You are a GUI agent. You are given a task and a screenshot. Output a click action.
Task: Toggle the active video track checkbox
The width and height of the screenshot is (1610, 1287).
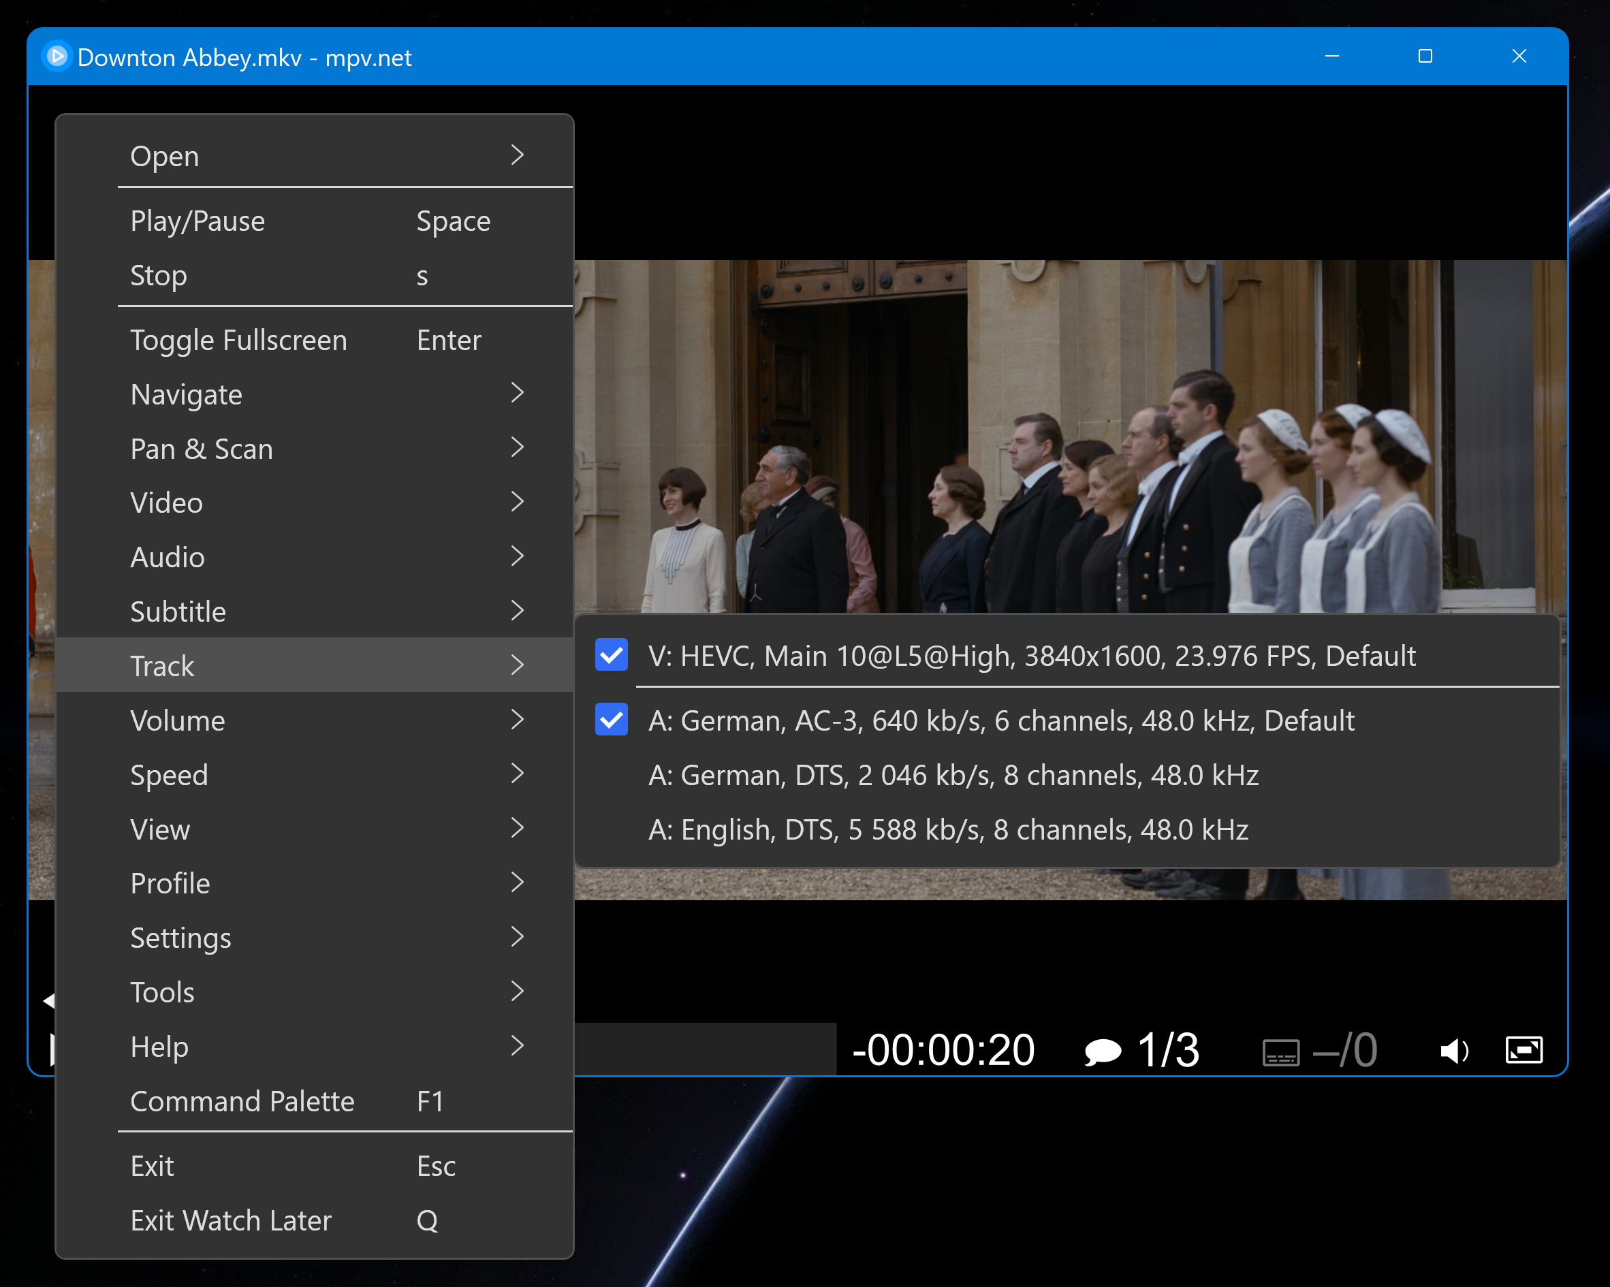pos(610,656)
